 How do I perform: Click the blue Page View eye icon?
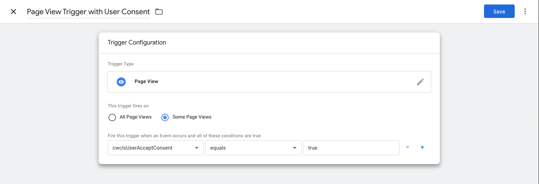(x=121, y=82)
